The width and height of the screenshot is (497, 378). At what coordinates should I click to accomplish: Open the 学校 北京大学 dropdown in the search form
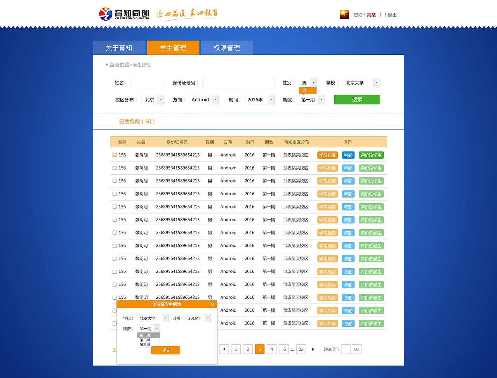coord(361,83)
